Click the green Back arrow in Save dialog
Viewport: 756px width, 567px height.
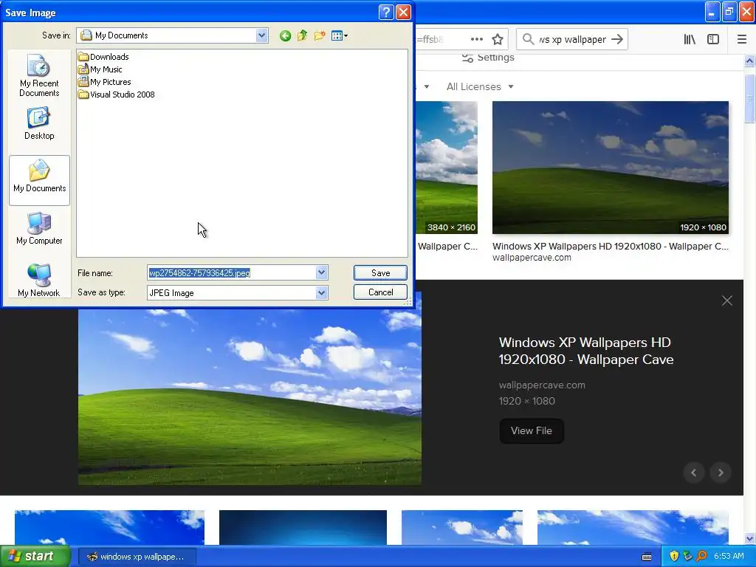[285, 35]
